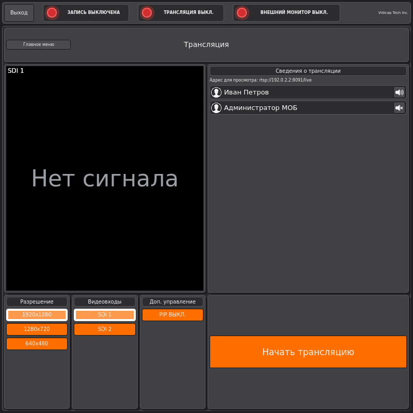Click the SDI 1 video preview
This screenshot has width=413, height=413.
tap(105, 178)
